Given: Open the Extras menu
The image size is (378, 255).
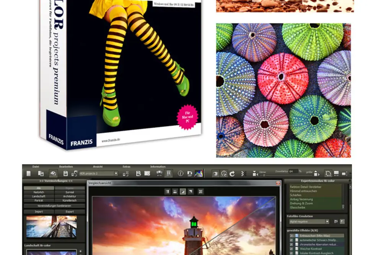Looking at the screenshot, I should [126, 167].
